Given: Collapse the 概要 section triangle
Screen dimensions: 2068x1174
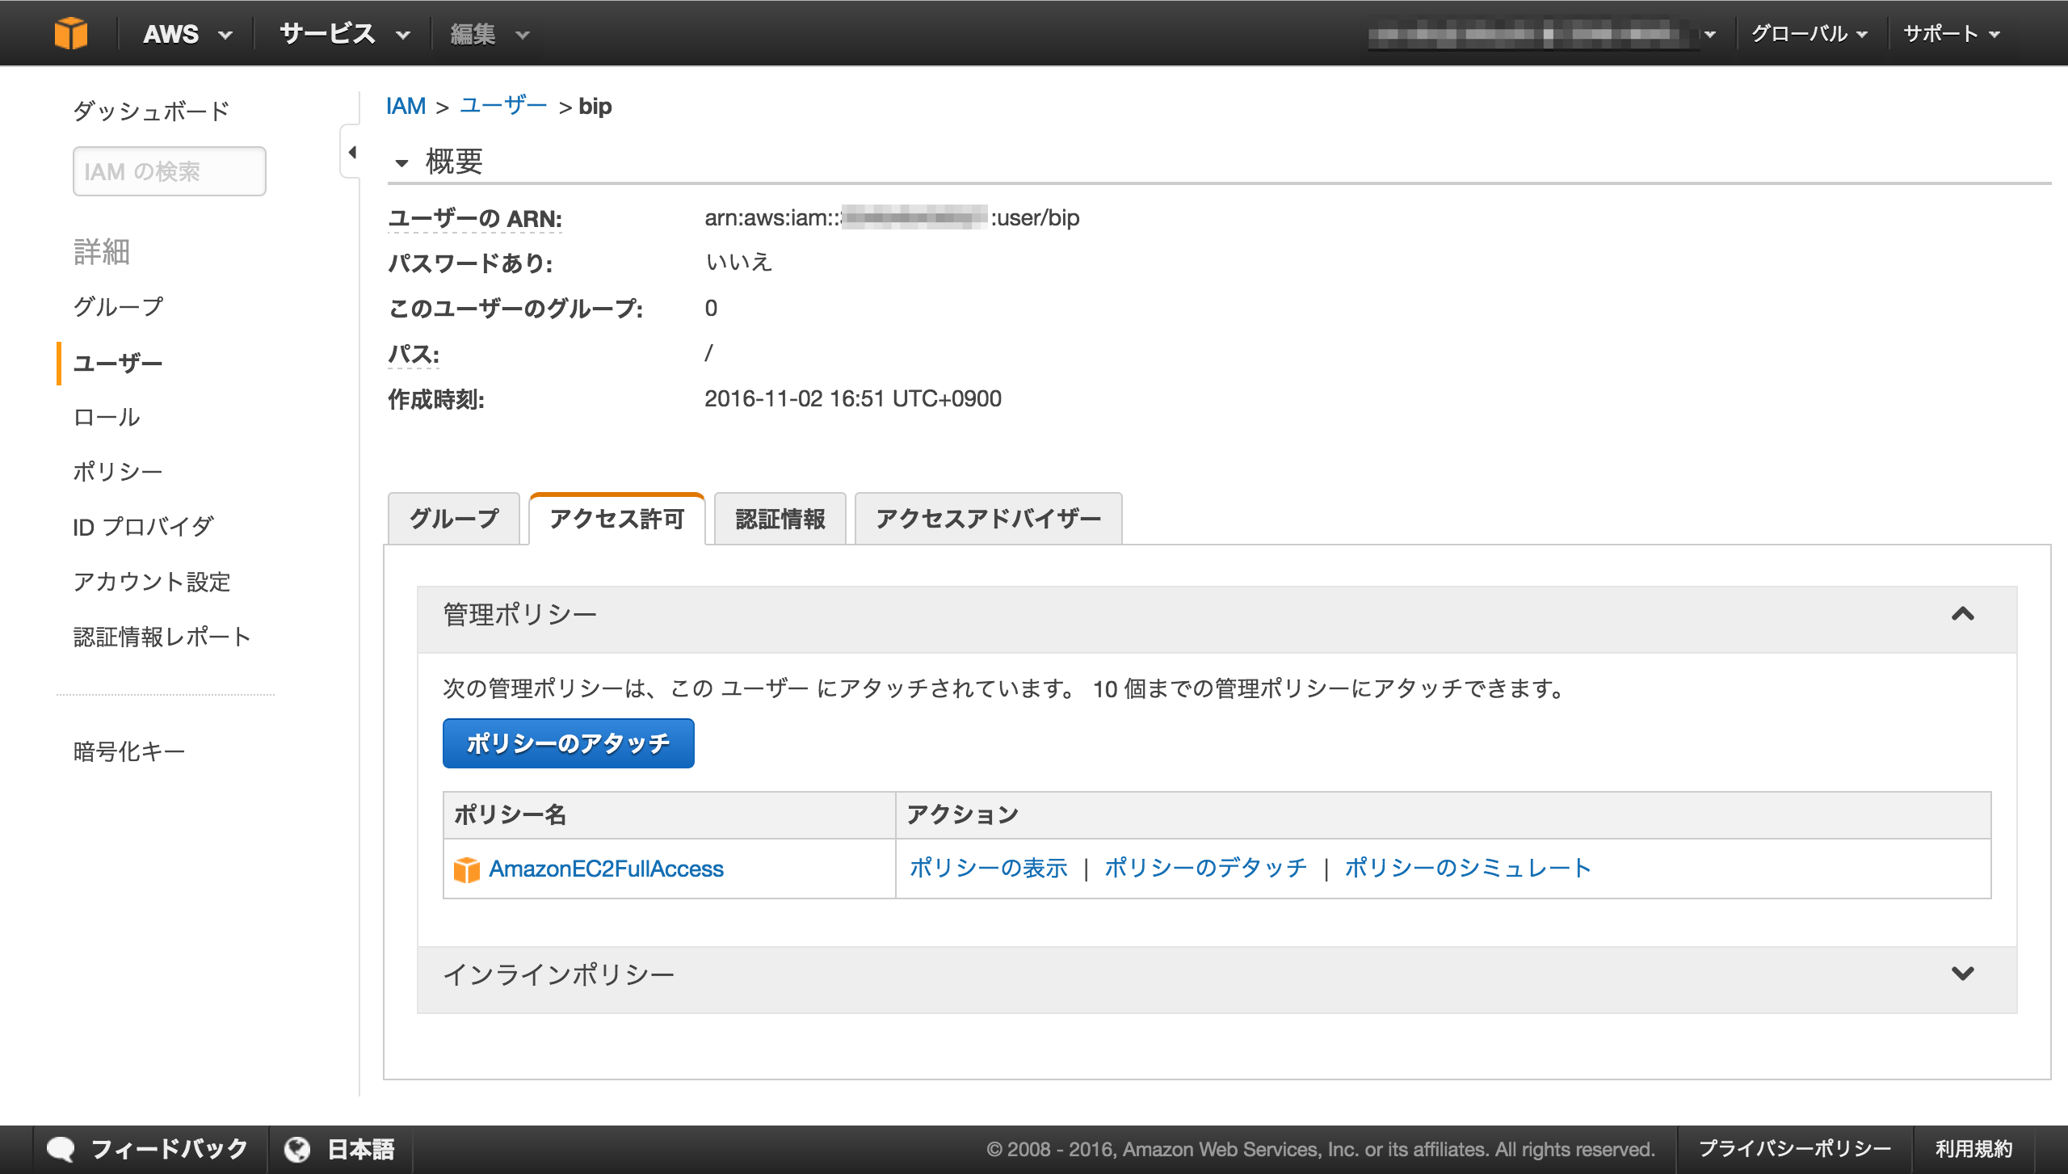Looking at the screenshot, I should coord(401,162).
